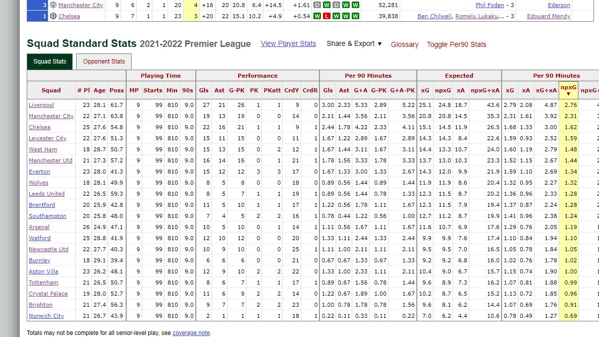Open the Manchester Utd squad link

point(50,160)
